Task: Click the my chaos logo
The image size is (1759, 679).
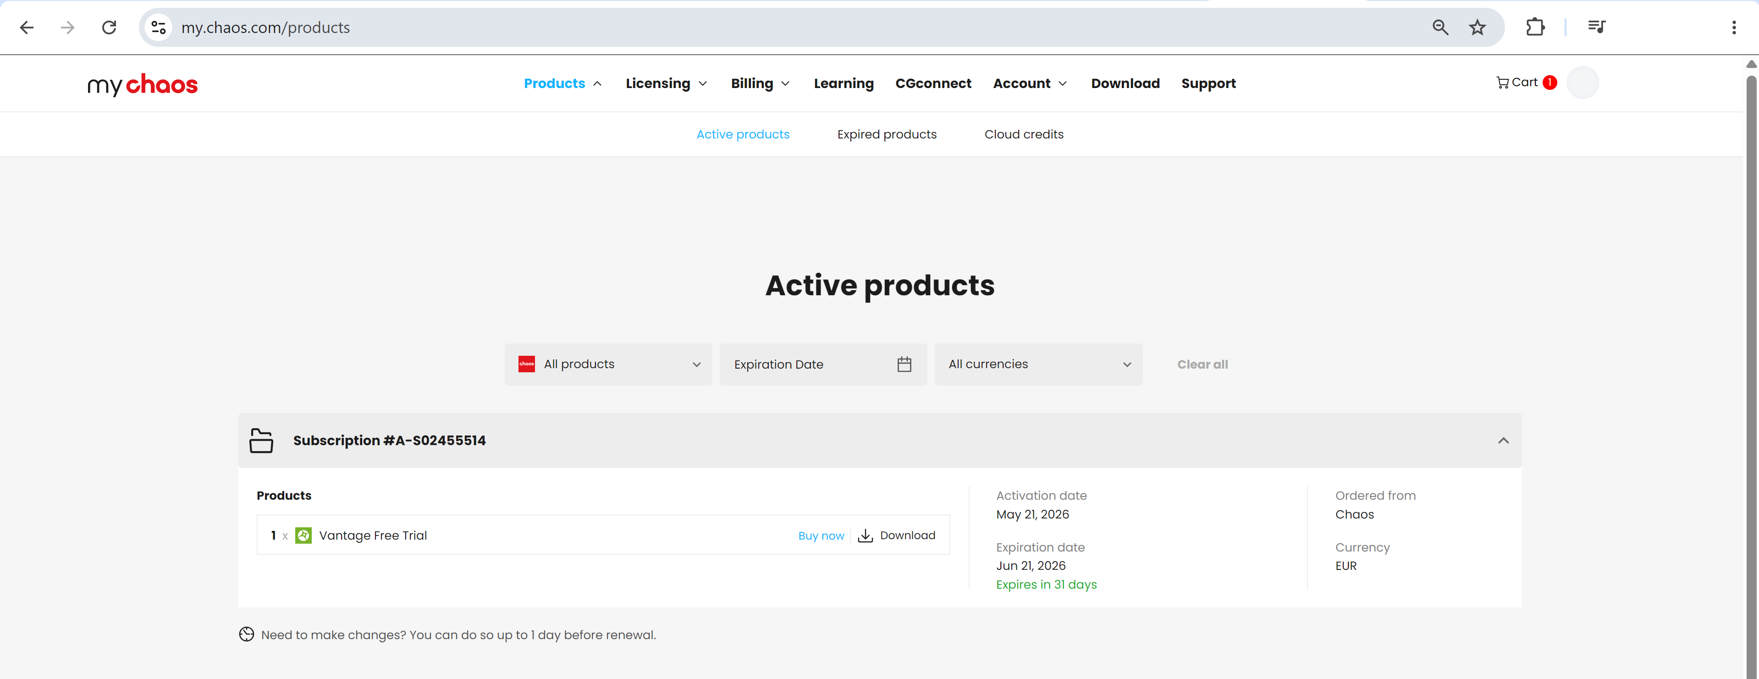Action: coord(142,84)
